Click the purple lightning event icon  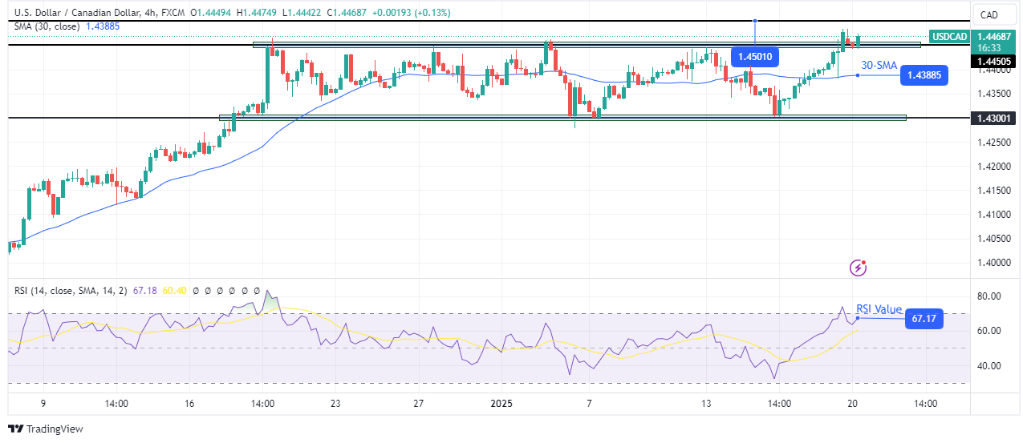(x=859, y=267)
